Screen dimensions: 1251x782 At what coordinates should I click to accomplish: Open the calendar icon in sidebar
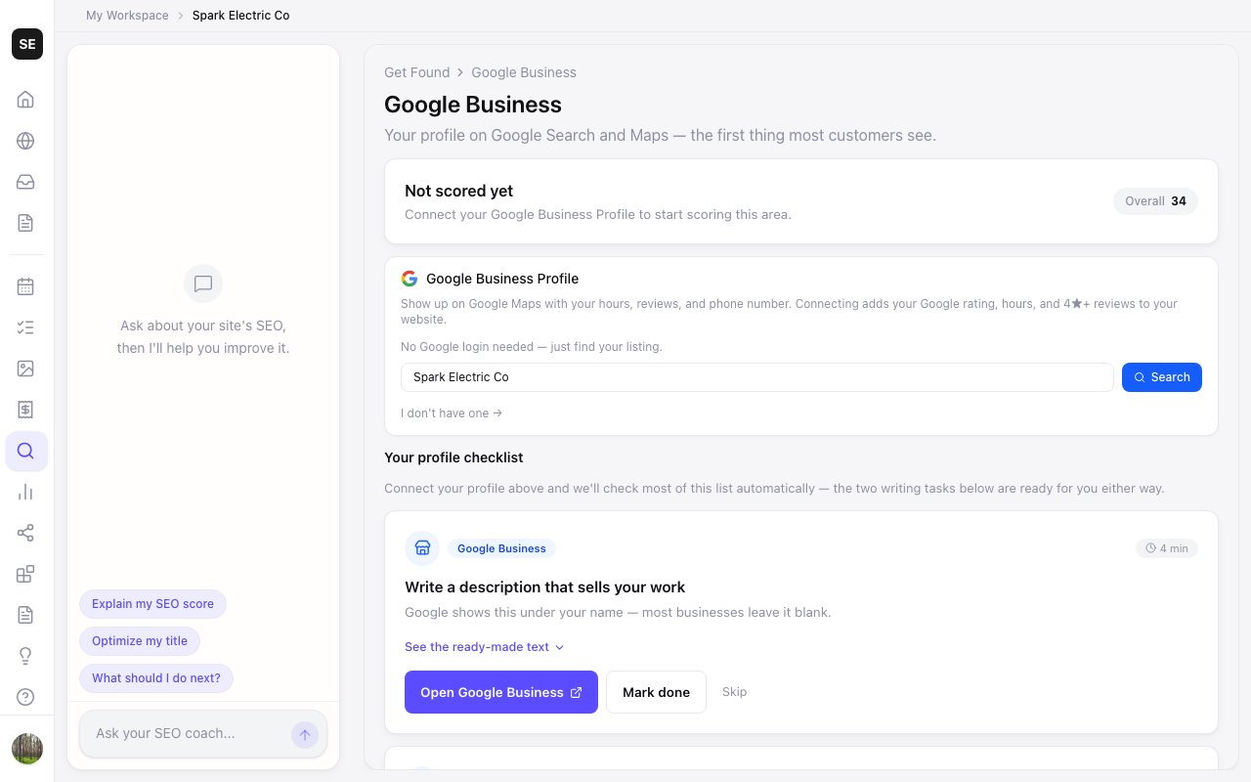coord(26,286)
